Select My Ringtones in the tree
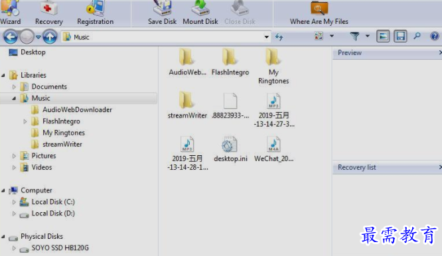This screenshot has width=442, height=256. tap(64, 133)
